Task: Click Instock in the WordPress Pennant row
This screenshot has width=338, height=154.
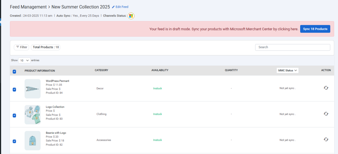Action: coord(158,88)
